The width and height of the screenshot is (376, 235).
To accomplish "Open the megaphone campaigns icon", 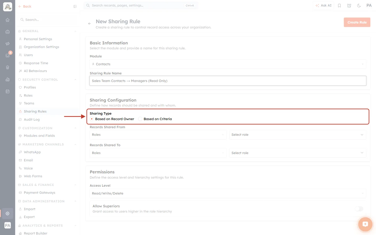I will [x=8, y=44].
